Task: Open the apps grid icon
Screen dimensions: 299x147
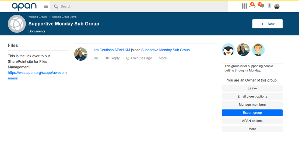Action: tap(244, 6)
